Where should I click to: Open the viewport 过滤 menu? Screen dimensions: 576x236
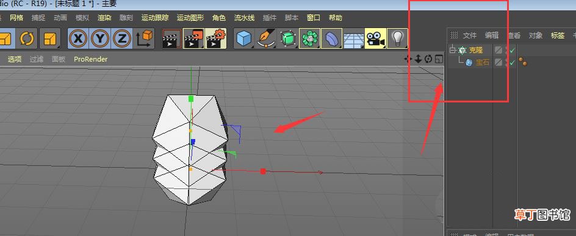[x=37, y=59]
